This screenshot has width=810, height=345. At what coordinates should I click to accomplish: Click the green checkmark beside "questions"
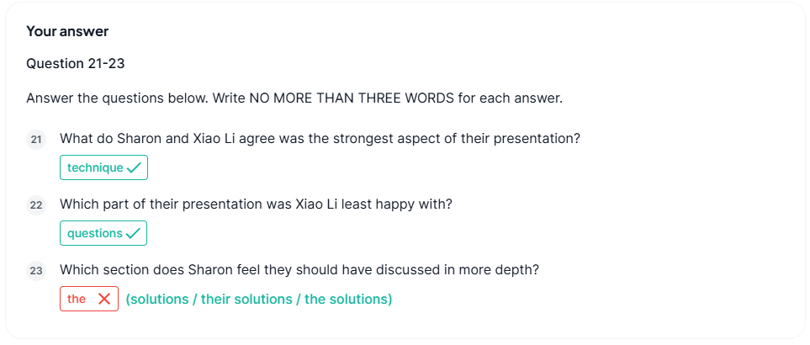coord(133,234)
